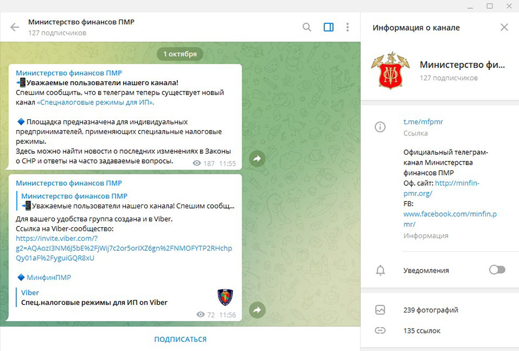Forward the Viber message via share arrow
This screenshot has width=519, height=351.
click(x=257, y=310)
